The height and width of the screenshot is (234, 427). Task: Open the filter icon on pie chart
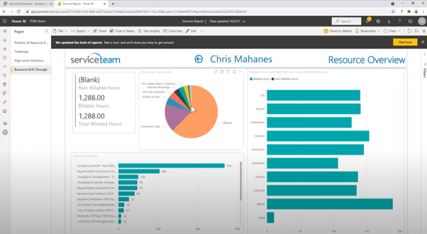pos(228,72)
